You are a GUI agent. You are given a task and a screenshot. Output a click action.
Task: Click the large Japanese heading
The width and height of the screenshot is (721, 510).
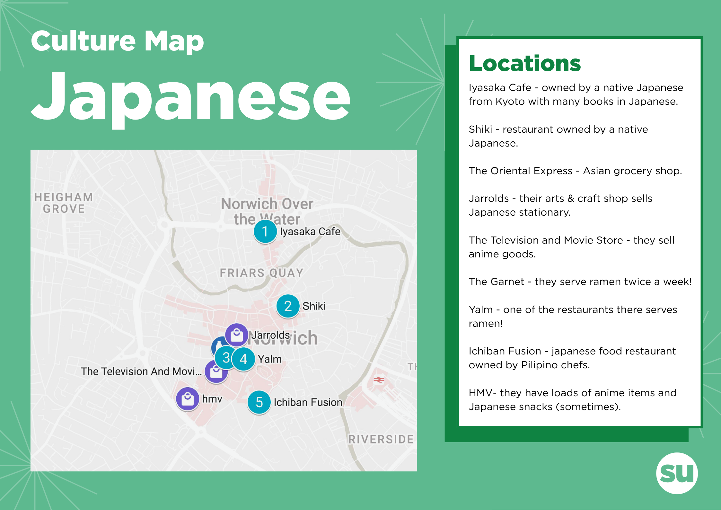191,96
